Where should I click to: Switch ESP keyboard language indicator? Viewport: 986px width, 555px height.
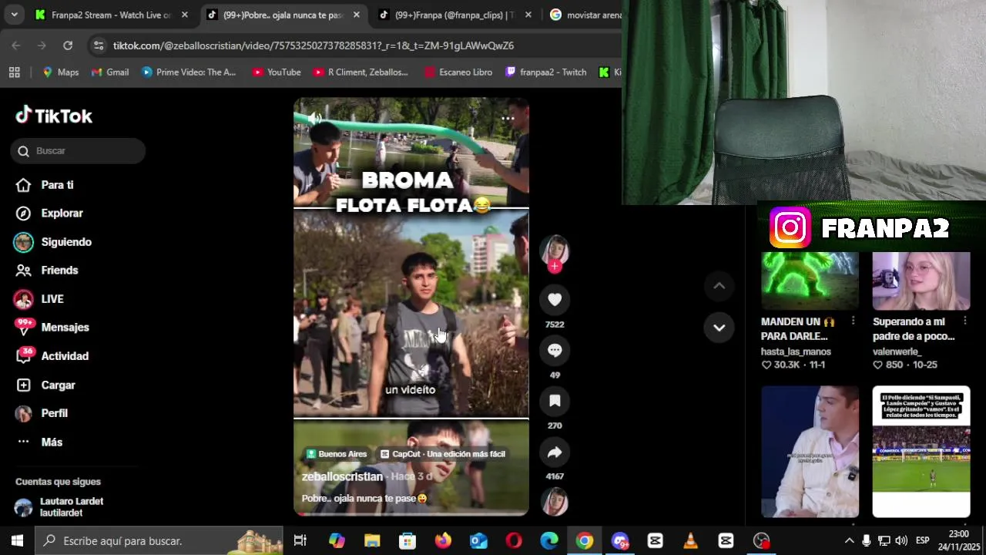pos(922,540)
